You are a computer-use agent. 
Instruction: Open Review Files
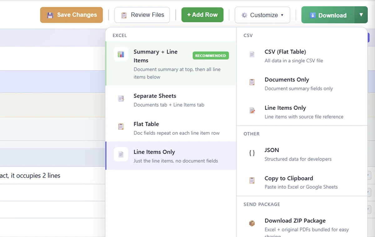click(x=142, y=15)
